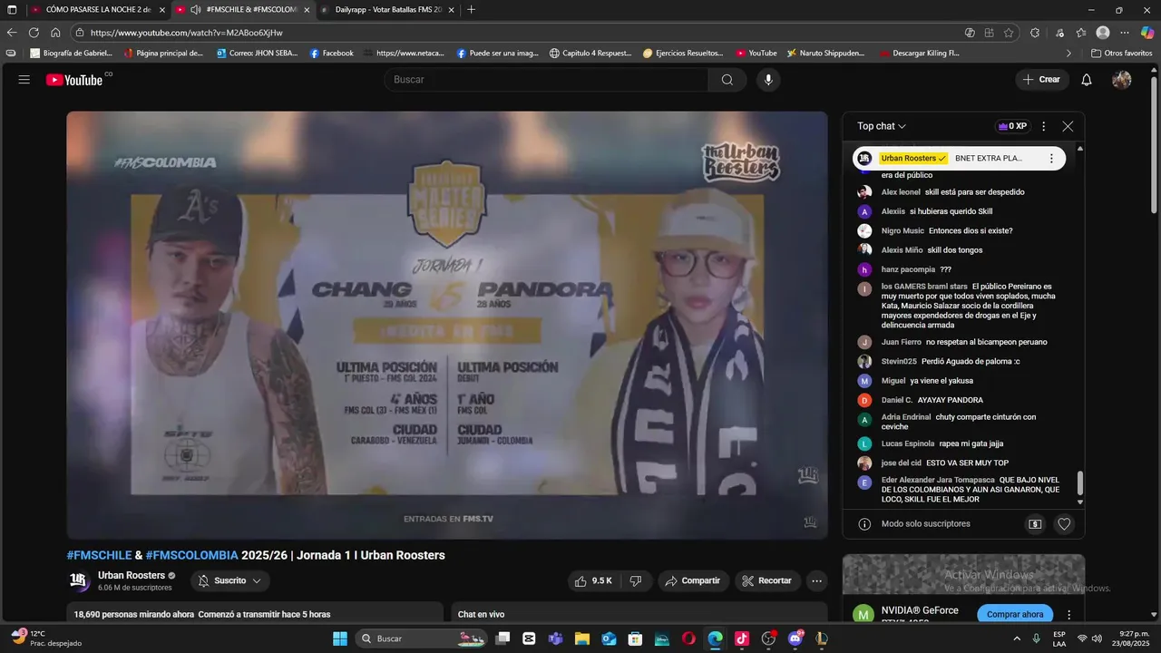Focus the YouTube Buscar search field
The image size is (1161, 653).
(x=546, y=80)
